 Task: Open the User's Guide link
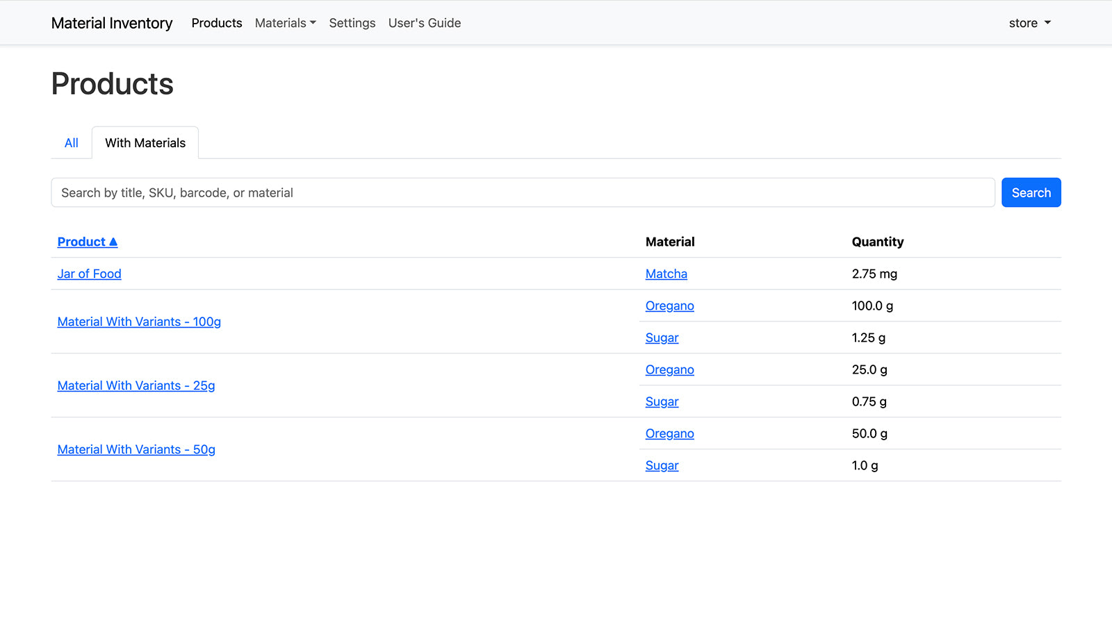pyautogui.click(x=424, y=23)
